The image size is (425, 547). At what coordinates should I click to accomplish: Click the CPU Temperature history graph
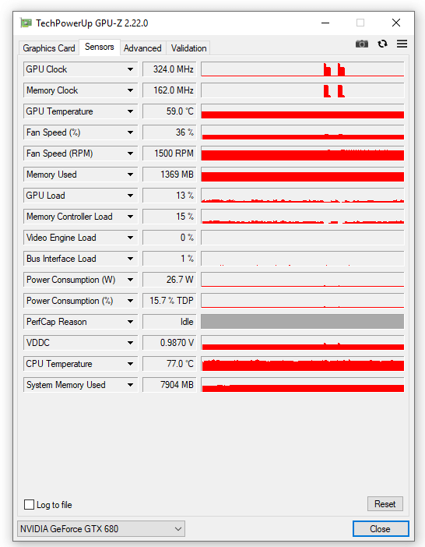302,364
